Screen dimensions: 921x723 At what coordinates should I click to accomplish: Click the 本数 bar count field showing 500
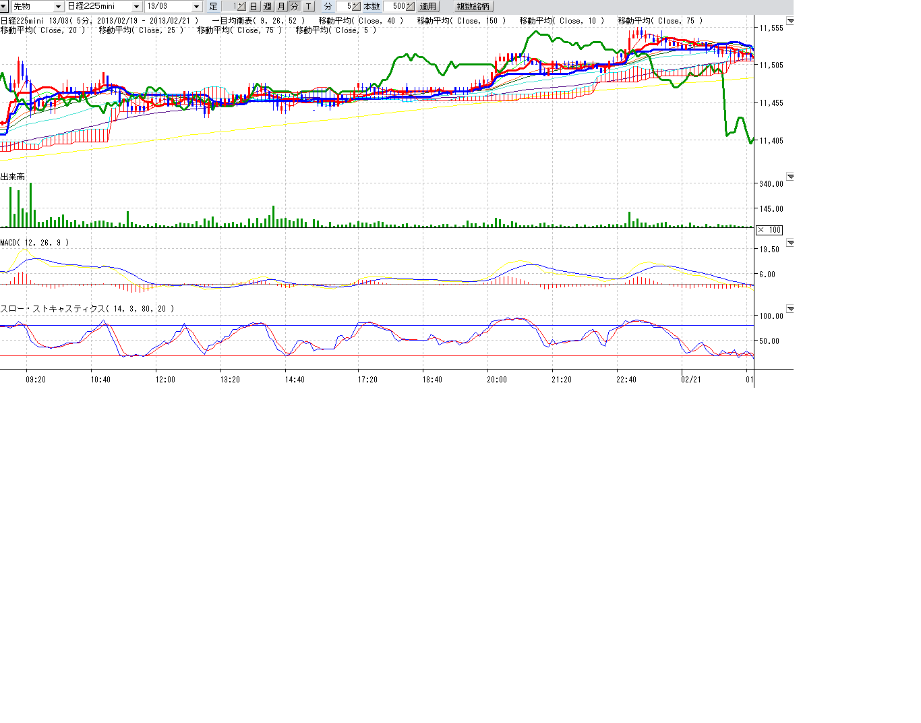398,7
